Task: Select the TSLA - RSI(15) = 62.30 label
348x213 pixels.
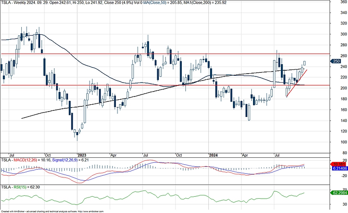Action: pyautogui.click(x=20, y=187)
